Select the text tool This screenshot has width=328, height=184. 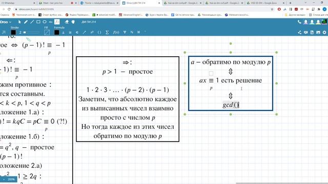point(51,21)
